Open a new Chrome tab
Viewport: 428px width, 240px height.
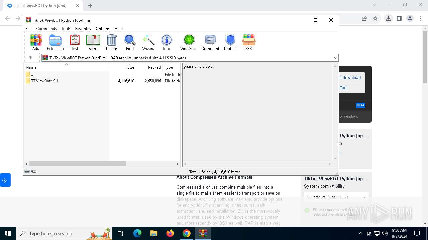pyautogui.click(x=90, y=5)
